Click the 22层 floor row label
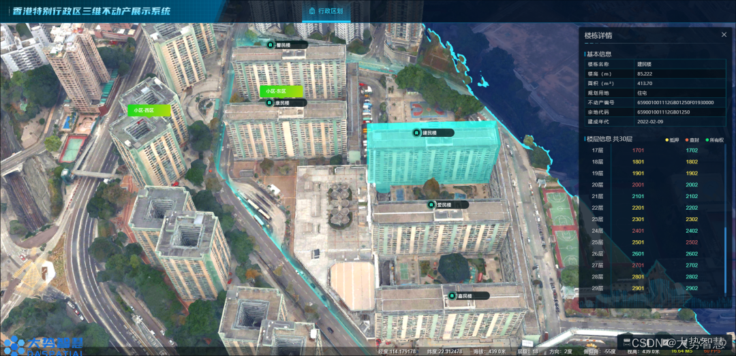Viewport: 736px width, 356px height. 596,208
